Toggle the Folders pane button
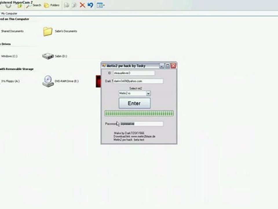278x209 pixels. pos(52,5)
